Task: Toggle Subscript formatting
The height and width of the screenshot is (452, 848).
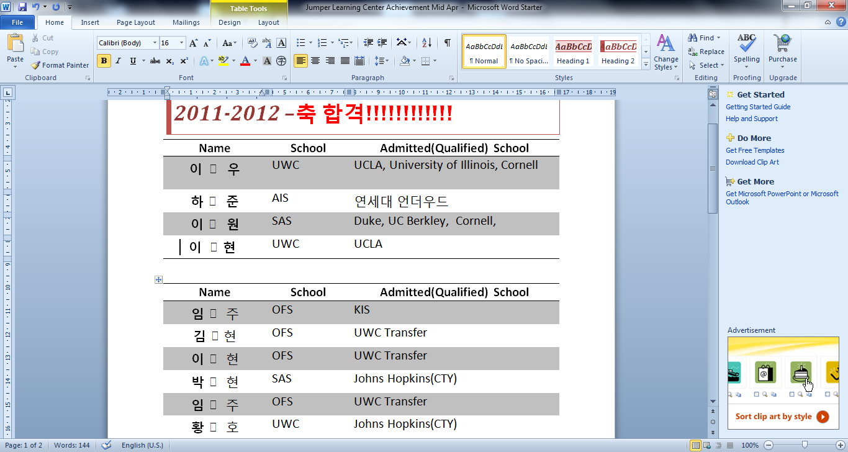Action: click(x=171, y=61)
